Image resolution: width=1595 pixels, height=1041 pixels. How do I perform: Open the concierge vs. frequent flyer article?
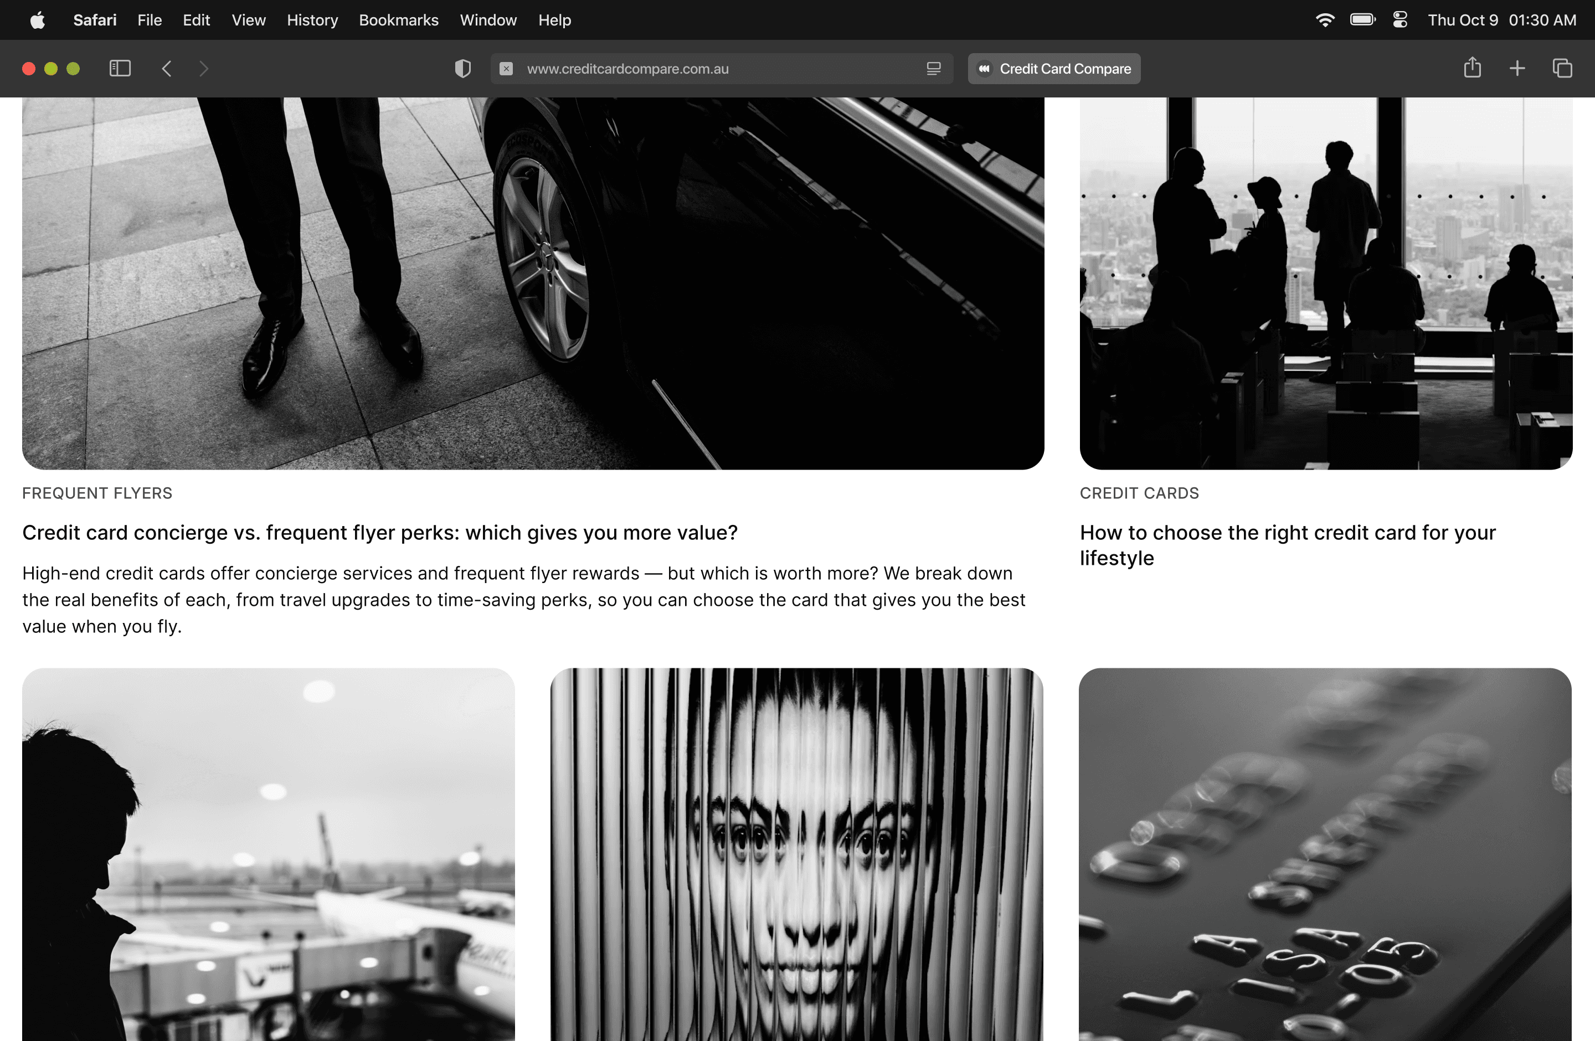click(380, 533)
